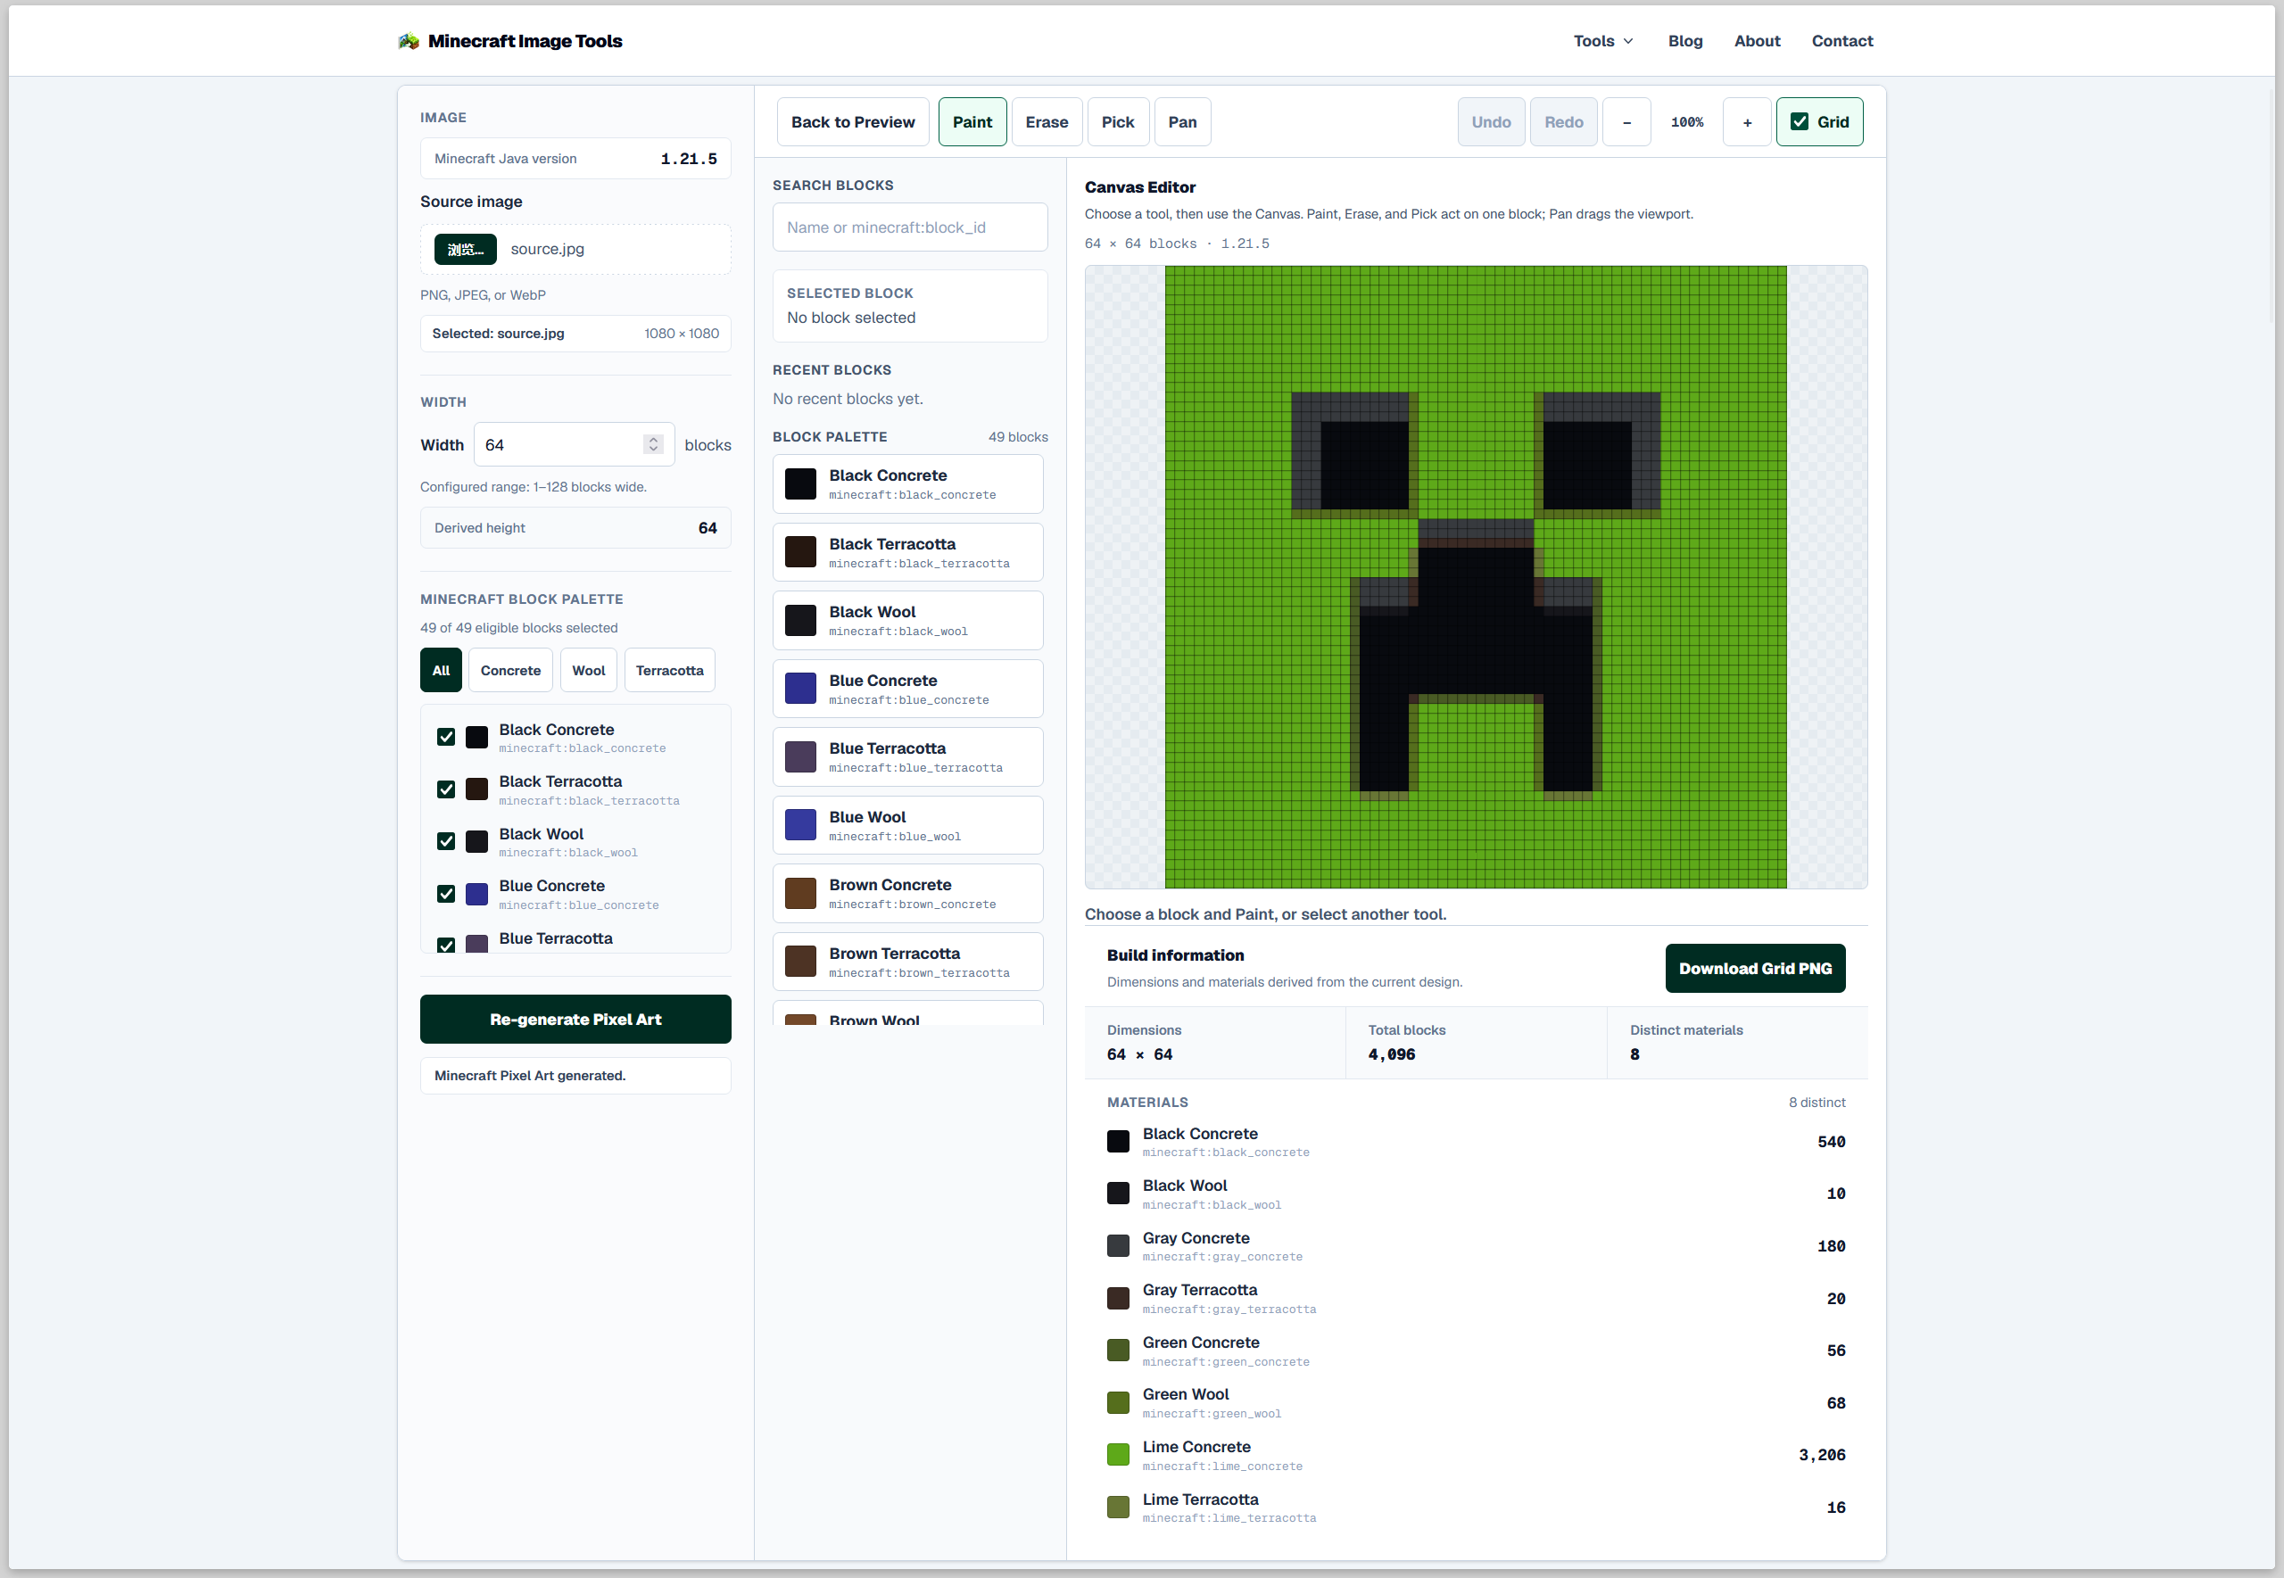Screen dimensions: 2284x1578
Task: Select the Pan tool
Action: [1181, 121]
